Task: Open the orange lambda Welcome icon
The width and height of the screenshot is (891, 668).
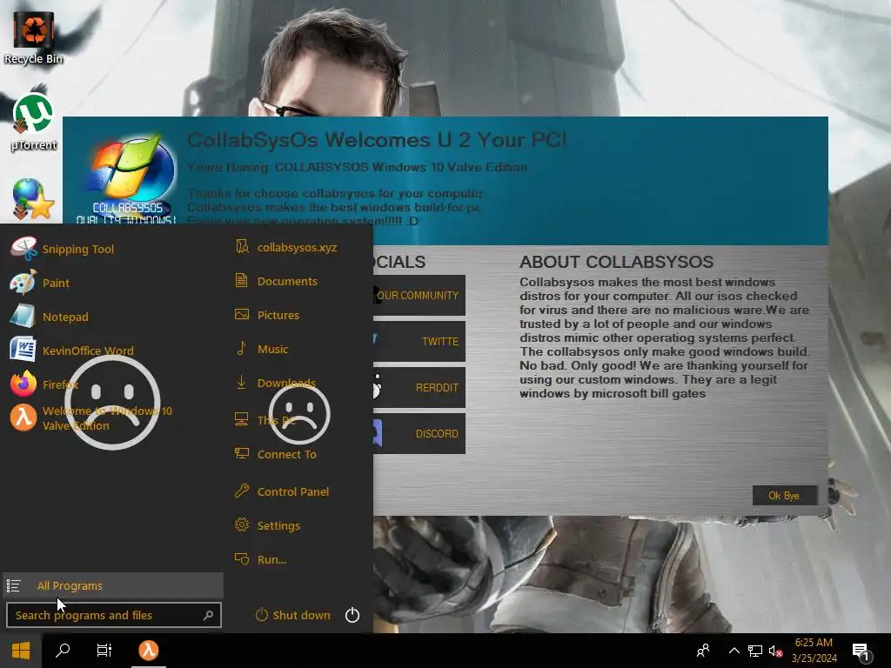Action: pyautogui.click(x=23, y=417)
